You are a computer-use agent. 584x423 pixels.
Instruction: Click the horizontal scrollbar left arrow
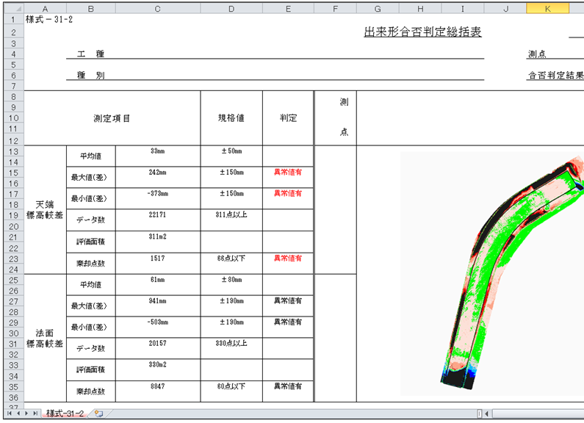487,413
